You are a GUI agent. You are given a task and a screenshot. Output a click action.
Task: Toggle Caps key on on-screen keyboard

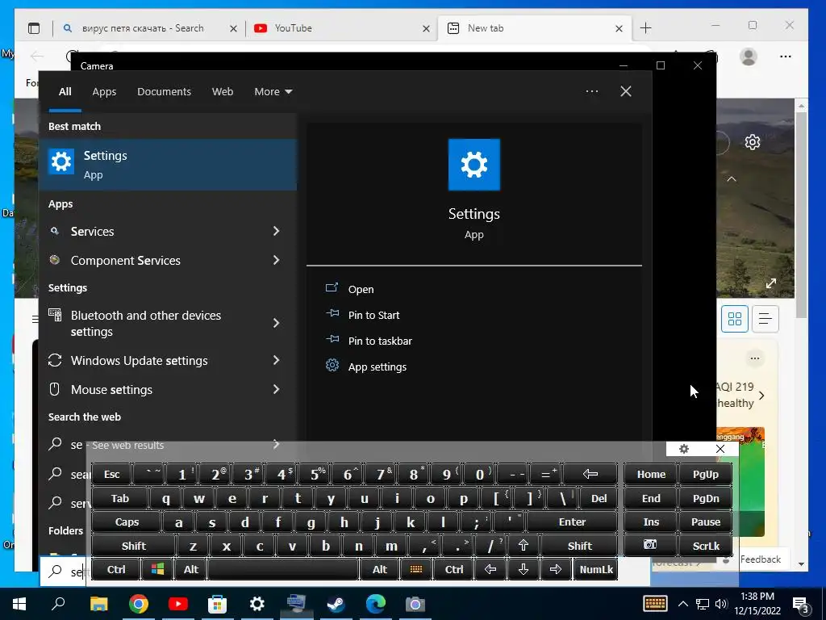127,522
